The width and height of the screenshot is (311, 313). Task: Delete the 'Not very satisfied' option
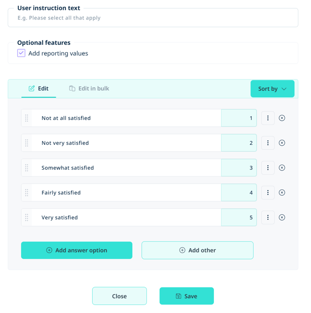282,143
